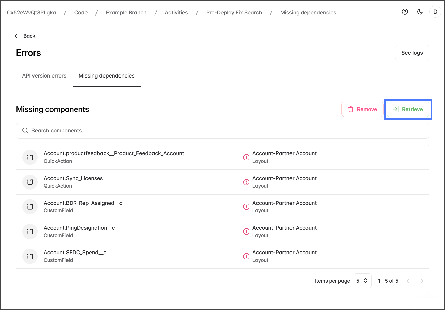Navigate to Pre-Deploy Fix Search breadcrumb
This screenshot has height=310, width=445.
click(x=234, y=13)
